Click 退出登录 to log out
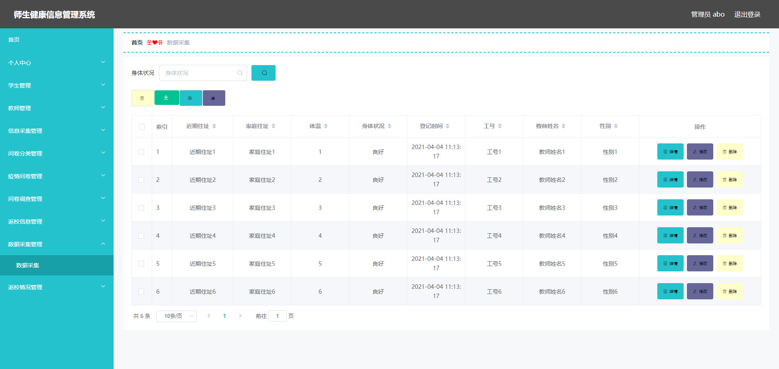 (x=747, y=14)
